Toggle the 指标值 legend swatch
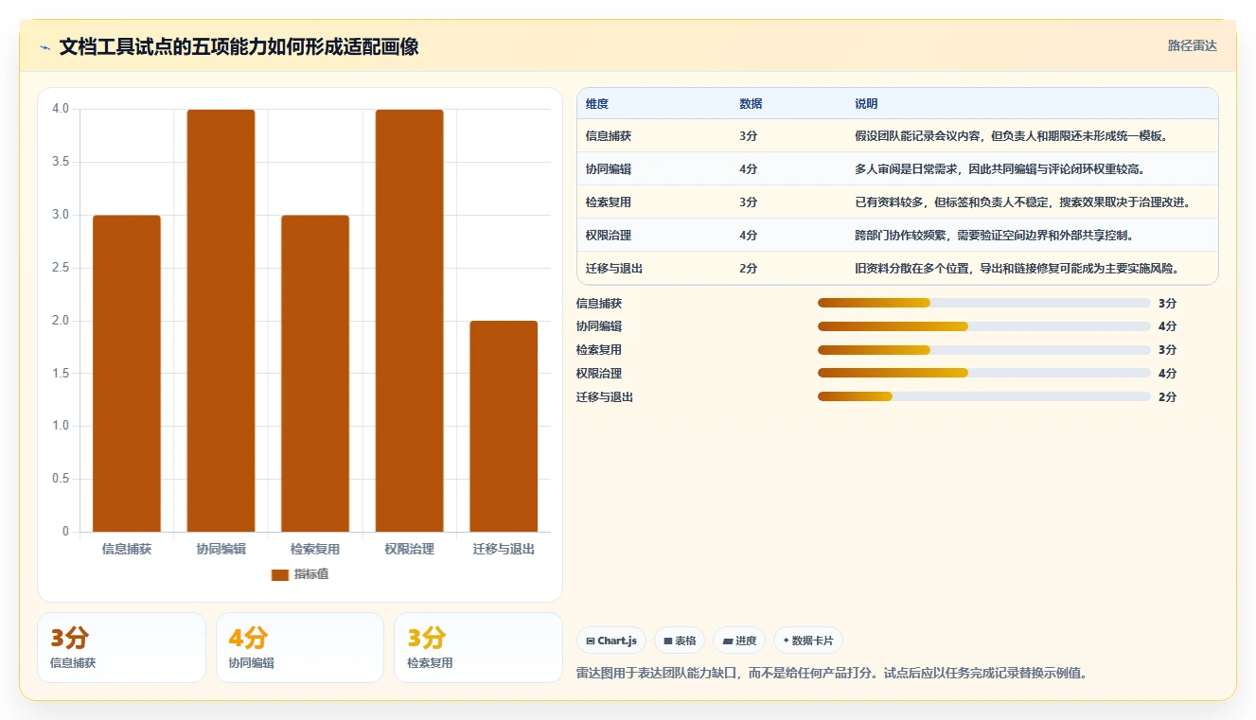 279,574
